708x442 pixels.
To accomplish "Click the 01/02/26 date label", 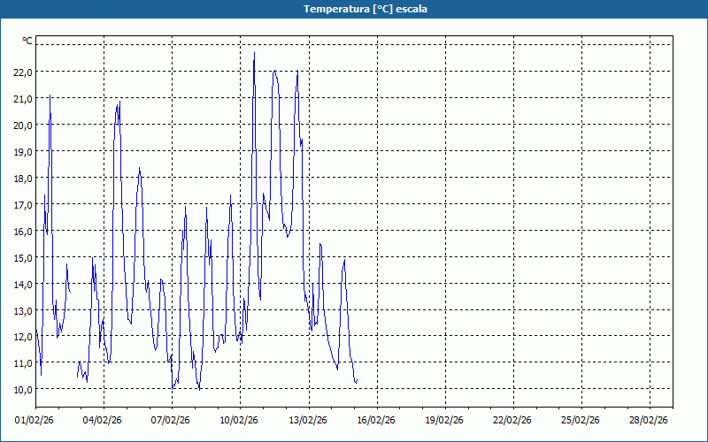I will pyautogui.click(x=35, y=420).
